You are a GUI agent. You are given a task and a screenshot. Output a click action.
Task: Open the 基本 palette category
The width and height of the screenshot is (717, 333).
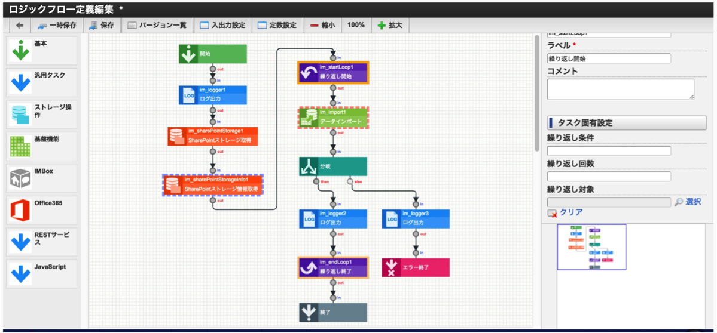coord(42,51)
